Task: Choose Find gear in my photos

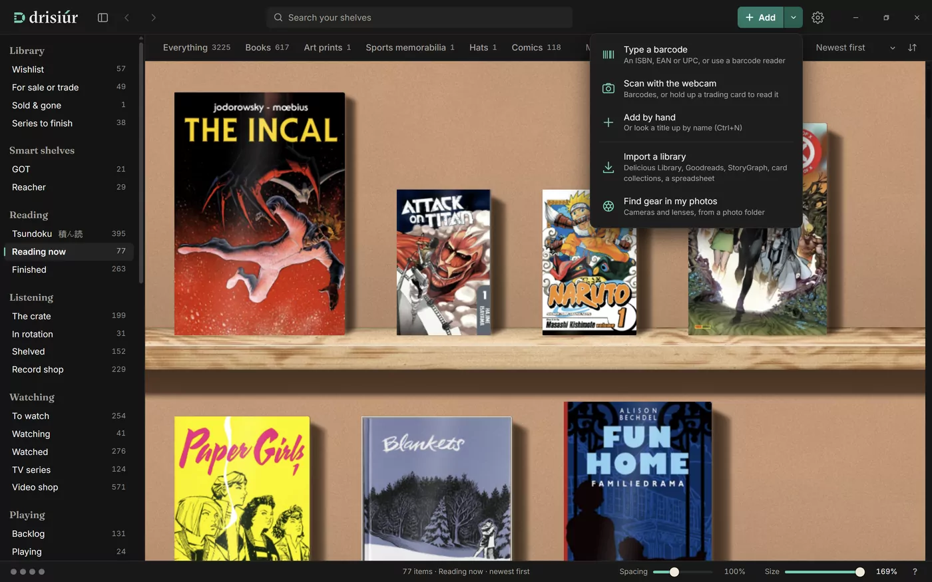Action: click(x=696, y=206)
